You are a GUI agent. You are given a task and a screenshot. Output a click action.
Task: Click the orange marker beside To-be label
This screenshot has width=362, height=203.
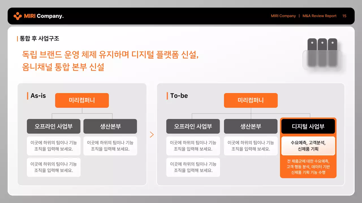click(167, 96)
